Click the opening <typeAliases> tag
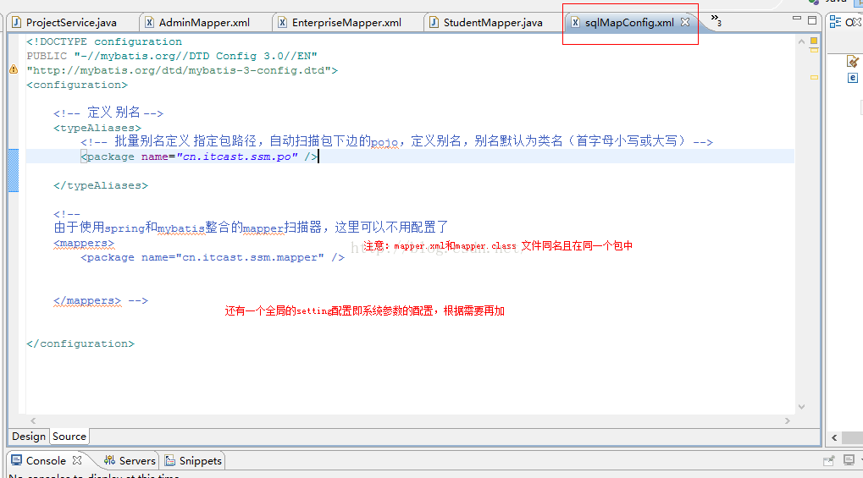863x478 pixels. click(x=97, y=128)
